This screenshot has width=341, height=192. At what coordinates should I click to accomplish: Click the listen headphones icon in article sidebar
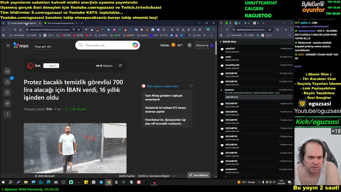7,71
